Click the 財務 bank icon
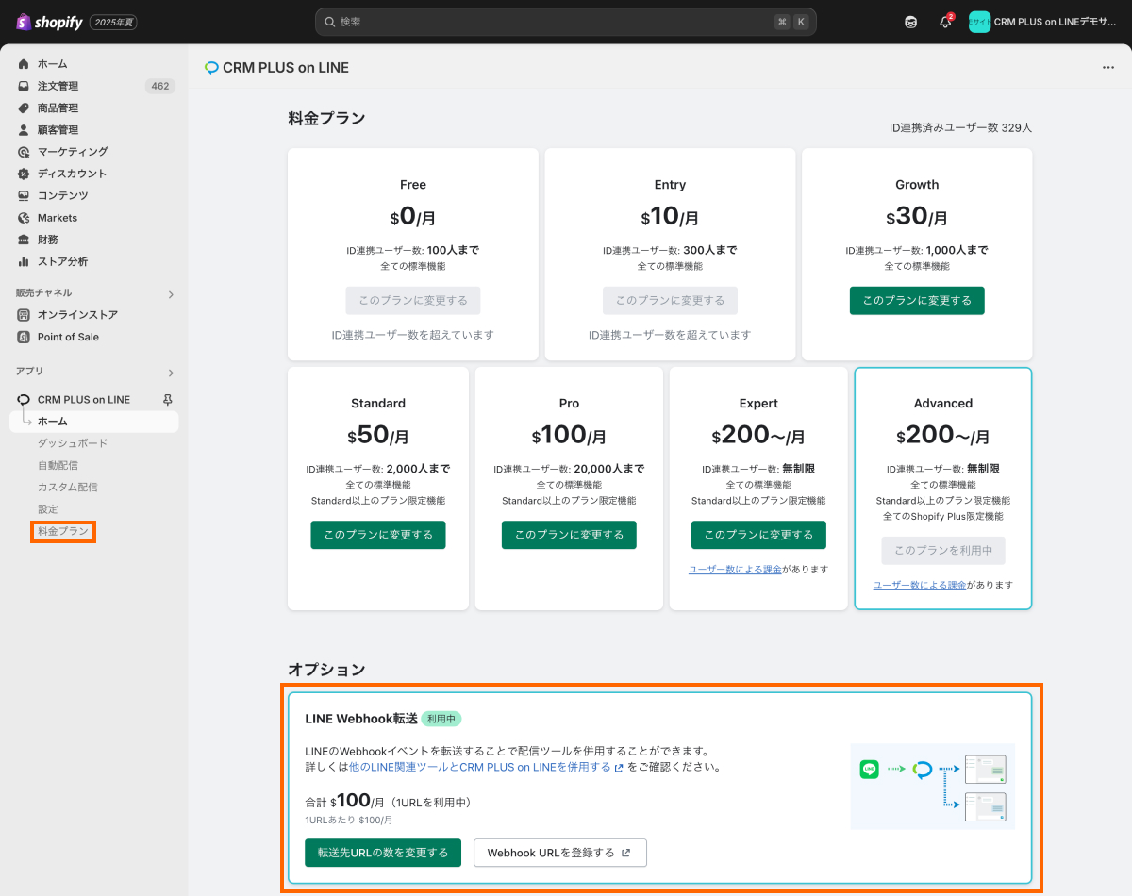The width and height of the screenshot is (1132, 896). (24, 240)
